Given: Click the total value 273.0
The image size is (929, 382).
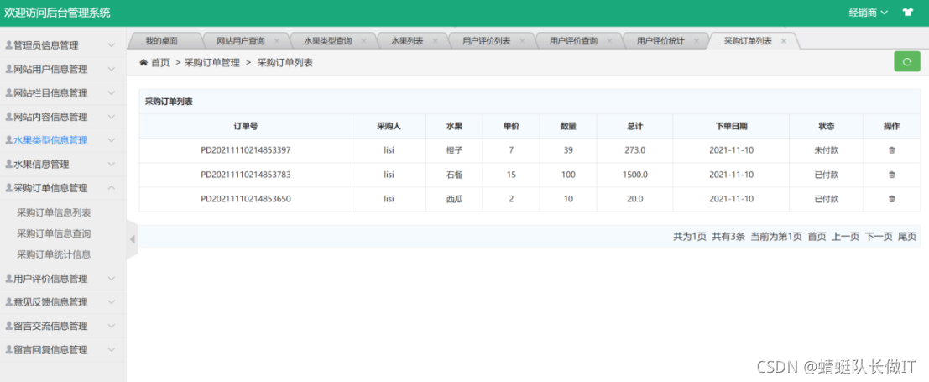Looking at the screenshot, I should click(x=635, y=150).
